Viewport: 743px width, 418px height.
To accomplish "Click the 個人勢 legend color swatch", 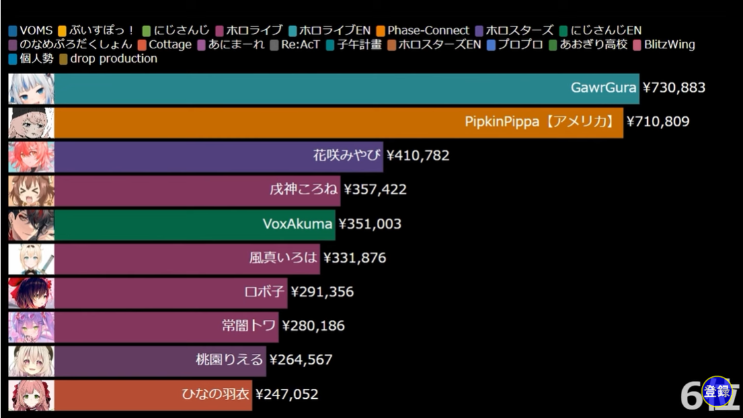I will [13, 60].
